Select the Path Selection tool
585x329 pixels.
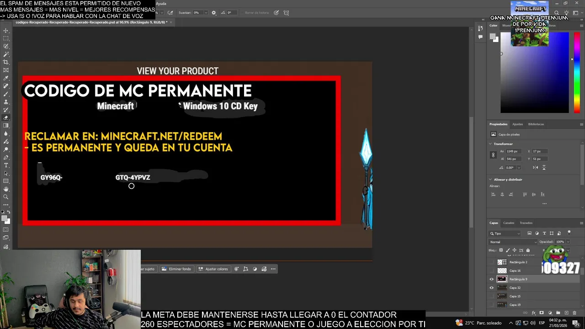(x=6, y=173)
